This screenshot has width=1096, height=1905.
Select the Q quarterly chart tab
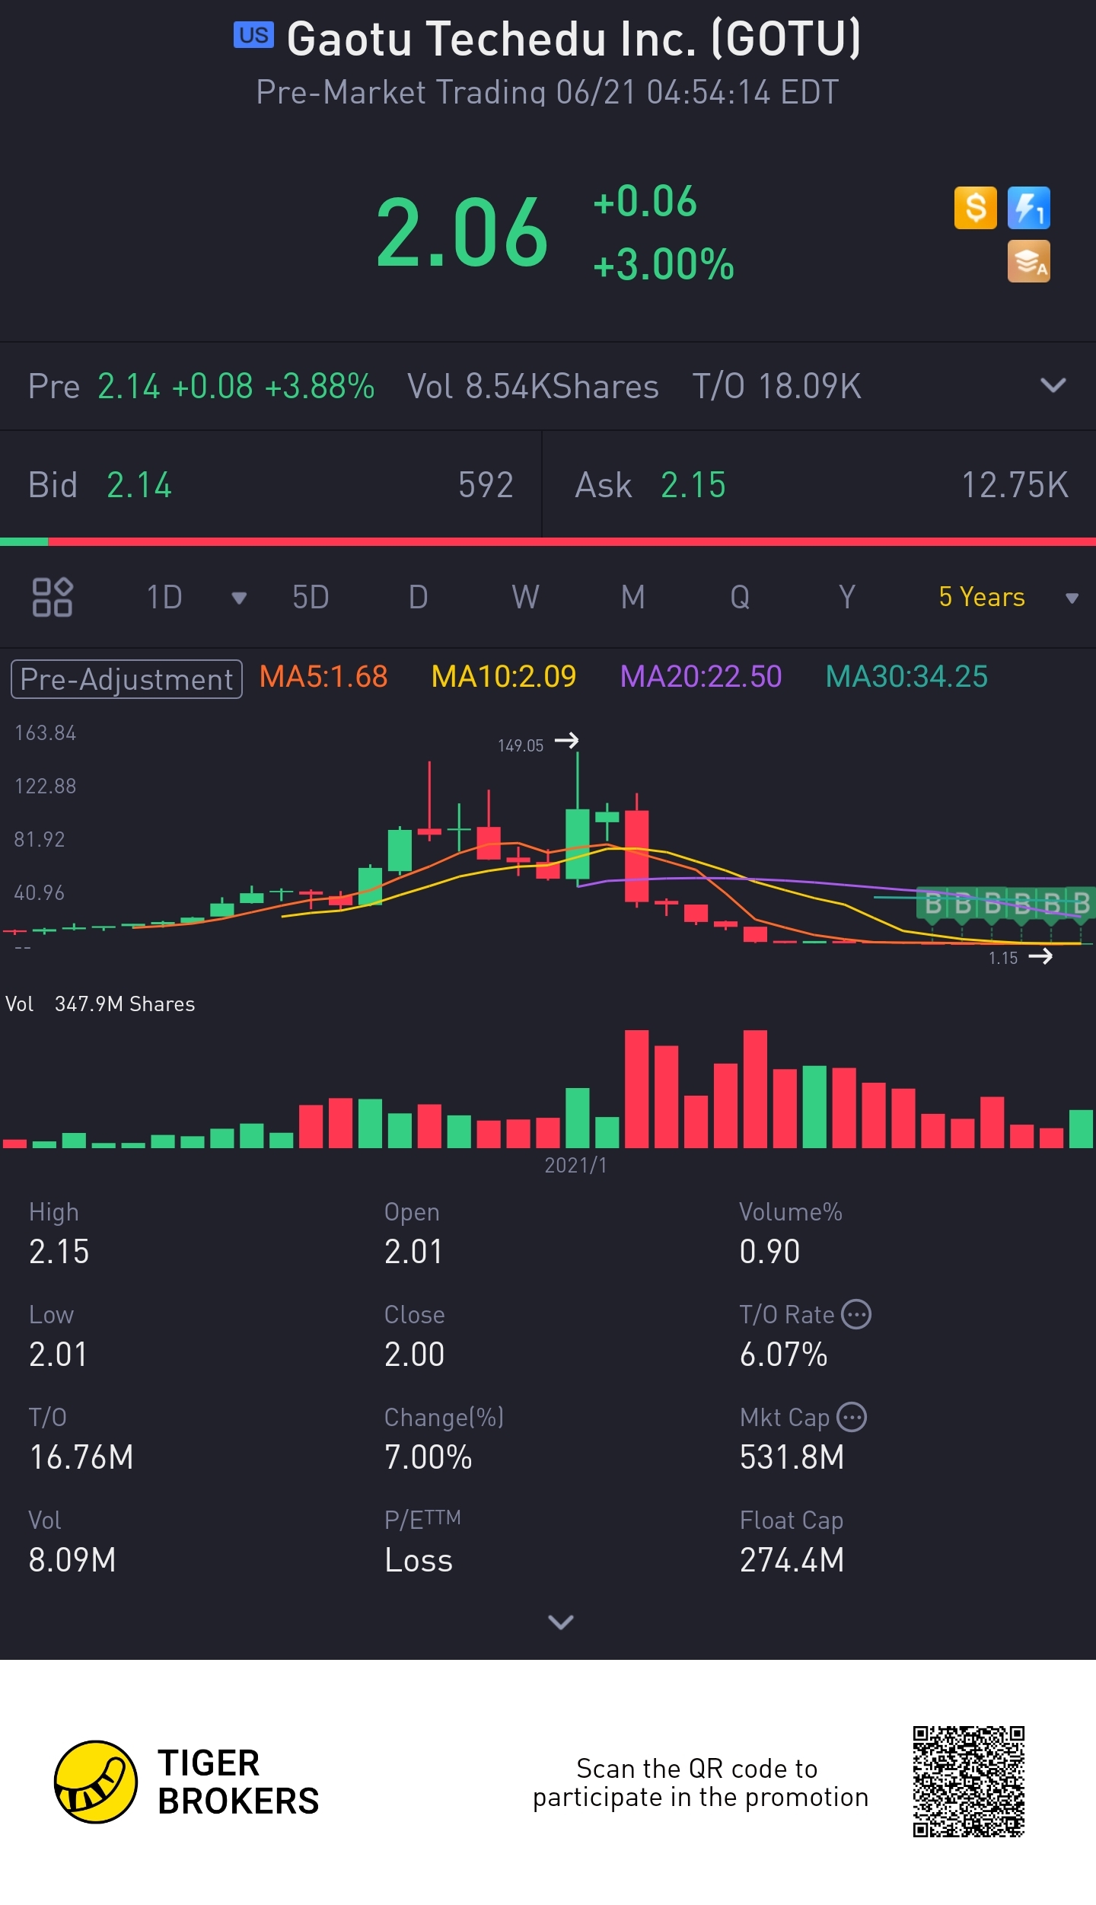[x=740, y=598]
